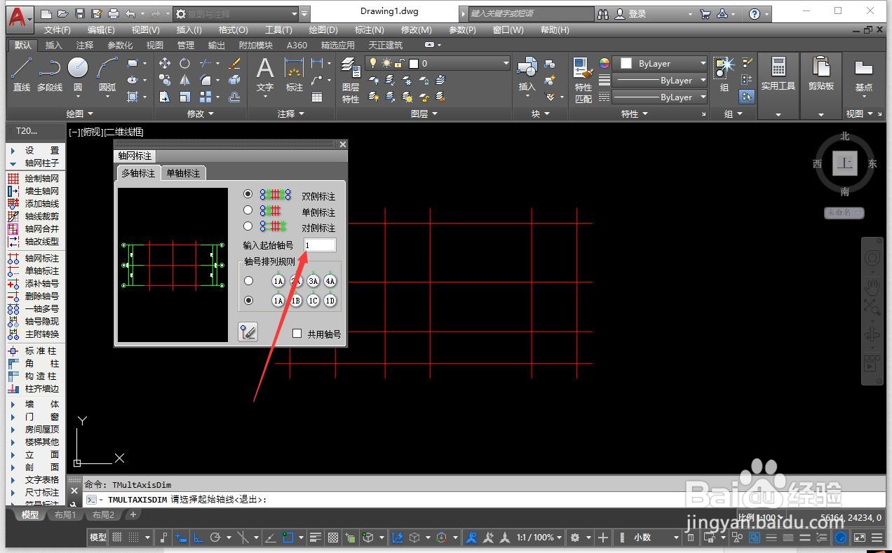The image size is (892, 553).
Task: Select the 多段线 polyline tool
Action: (50, 74)
